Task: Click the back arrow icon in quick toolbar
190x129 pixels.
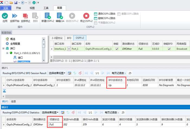Action: 23,2
